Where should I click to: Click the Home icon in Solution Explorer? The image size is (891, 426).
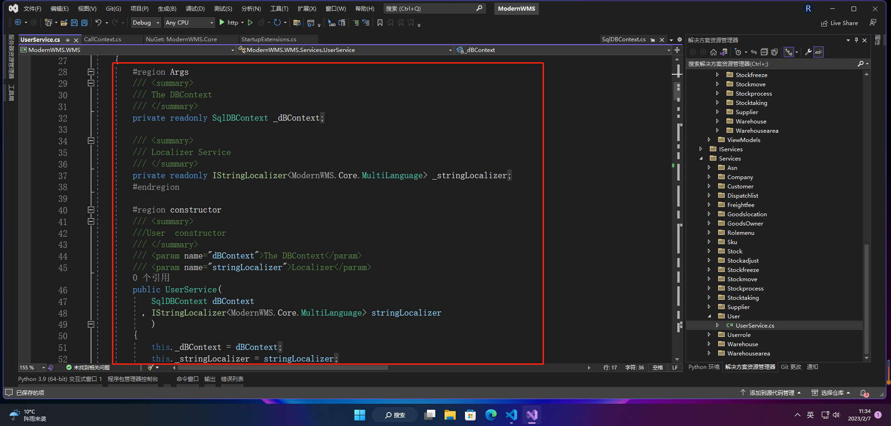point(714,52)
